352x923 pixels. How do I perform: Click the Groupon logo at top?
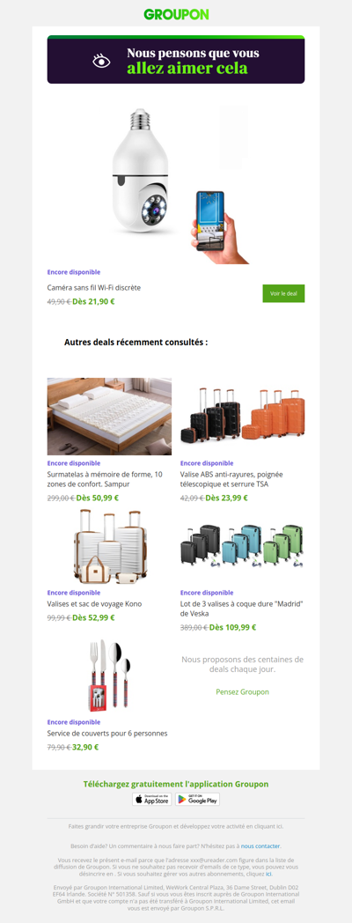click(x=176, y=15)
